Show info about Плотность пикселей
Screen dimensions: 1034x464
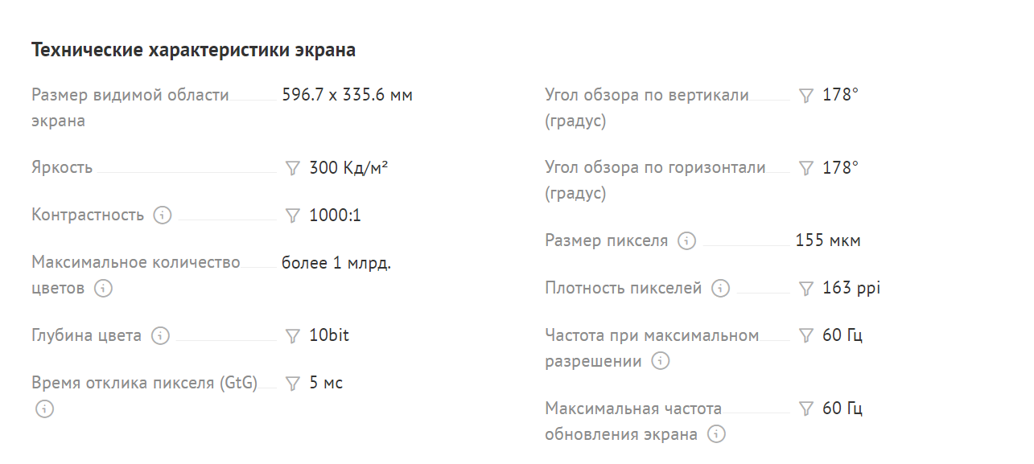(721, 288)
